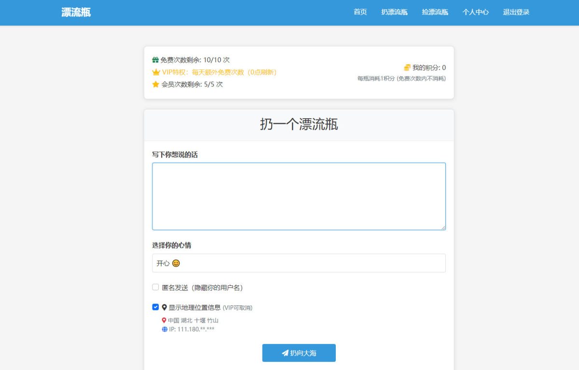Open 个人中心 in the navbar
Image resolution: width=579 pixels, height=370 pixels.
tap(475, 12)
